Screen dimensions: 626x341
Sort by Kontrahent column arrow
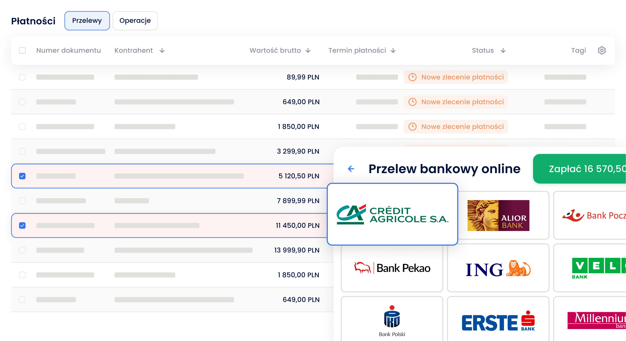pyautogui.click(x=162, y=51)
